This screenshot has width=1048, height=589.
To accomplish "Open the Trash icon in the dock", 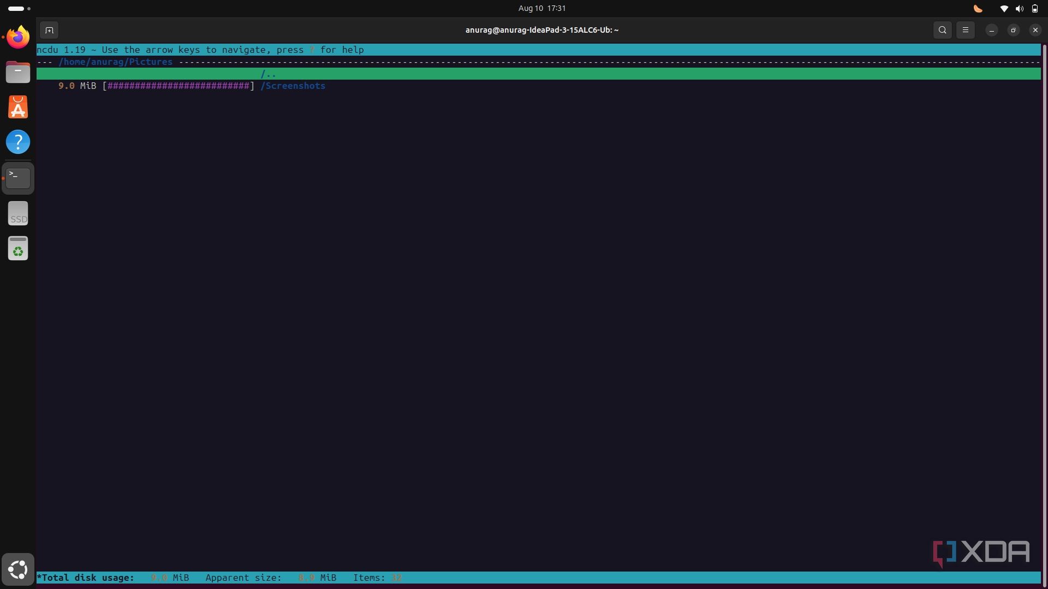I will tap(18, 248).
